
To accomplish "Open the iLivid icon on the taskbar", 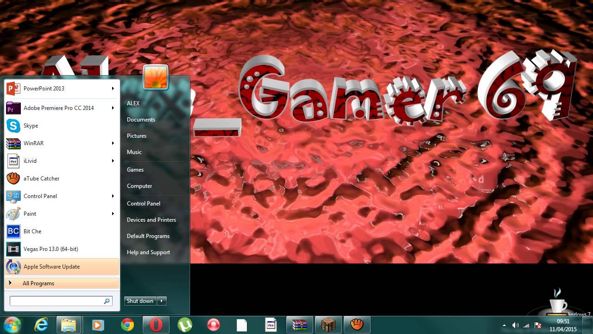I will (x=271, y=325).
